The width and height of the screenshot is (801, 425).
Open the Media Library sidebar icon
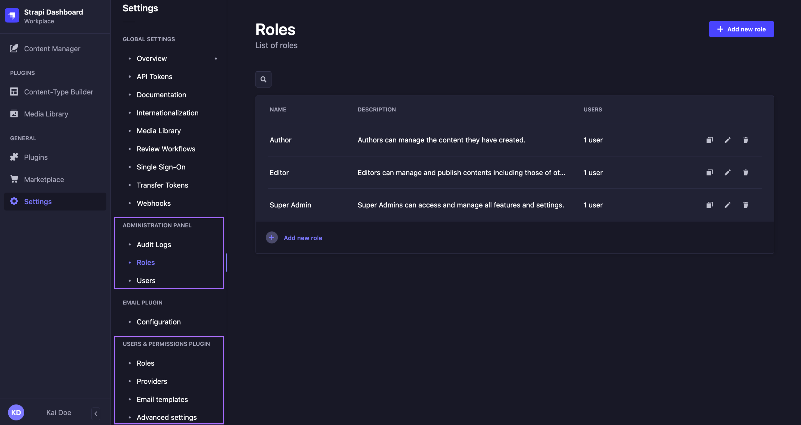[14, 114]
